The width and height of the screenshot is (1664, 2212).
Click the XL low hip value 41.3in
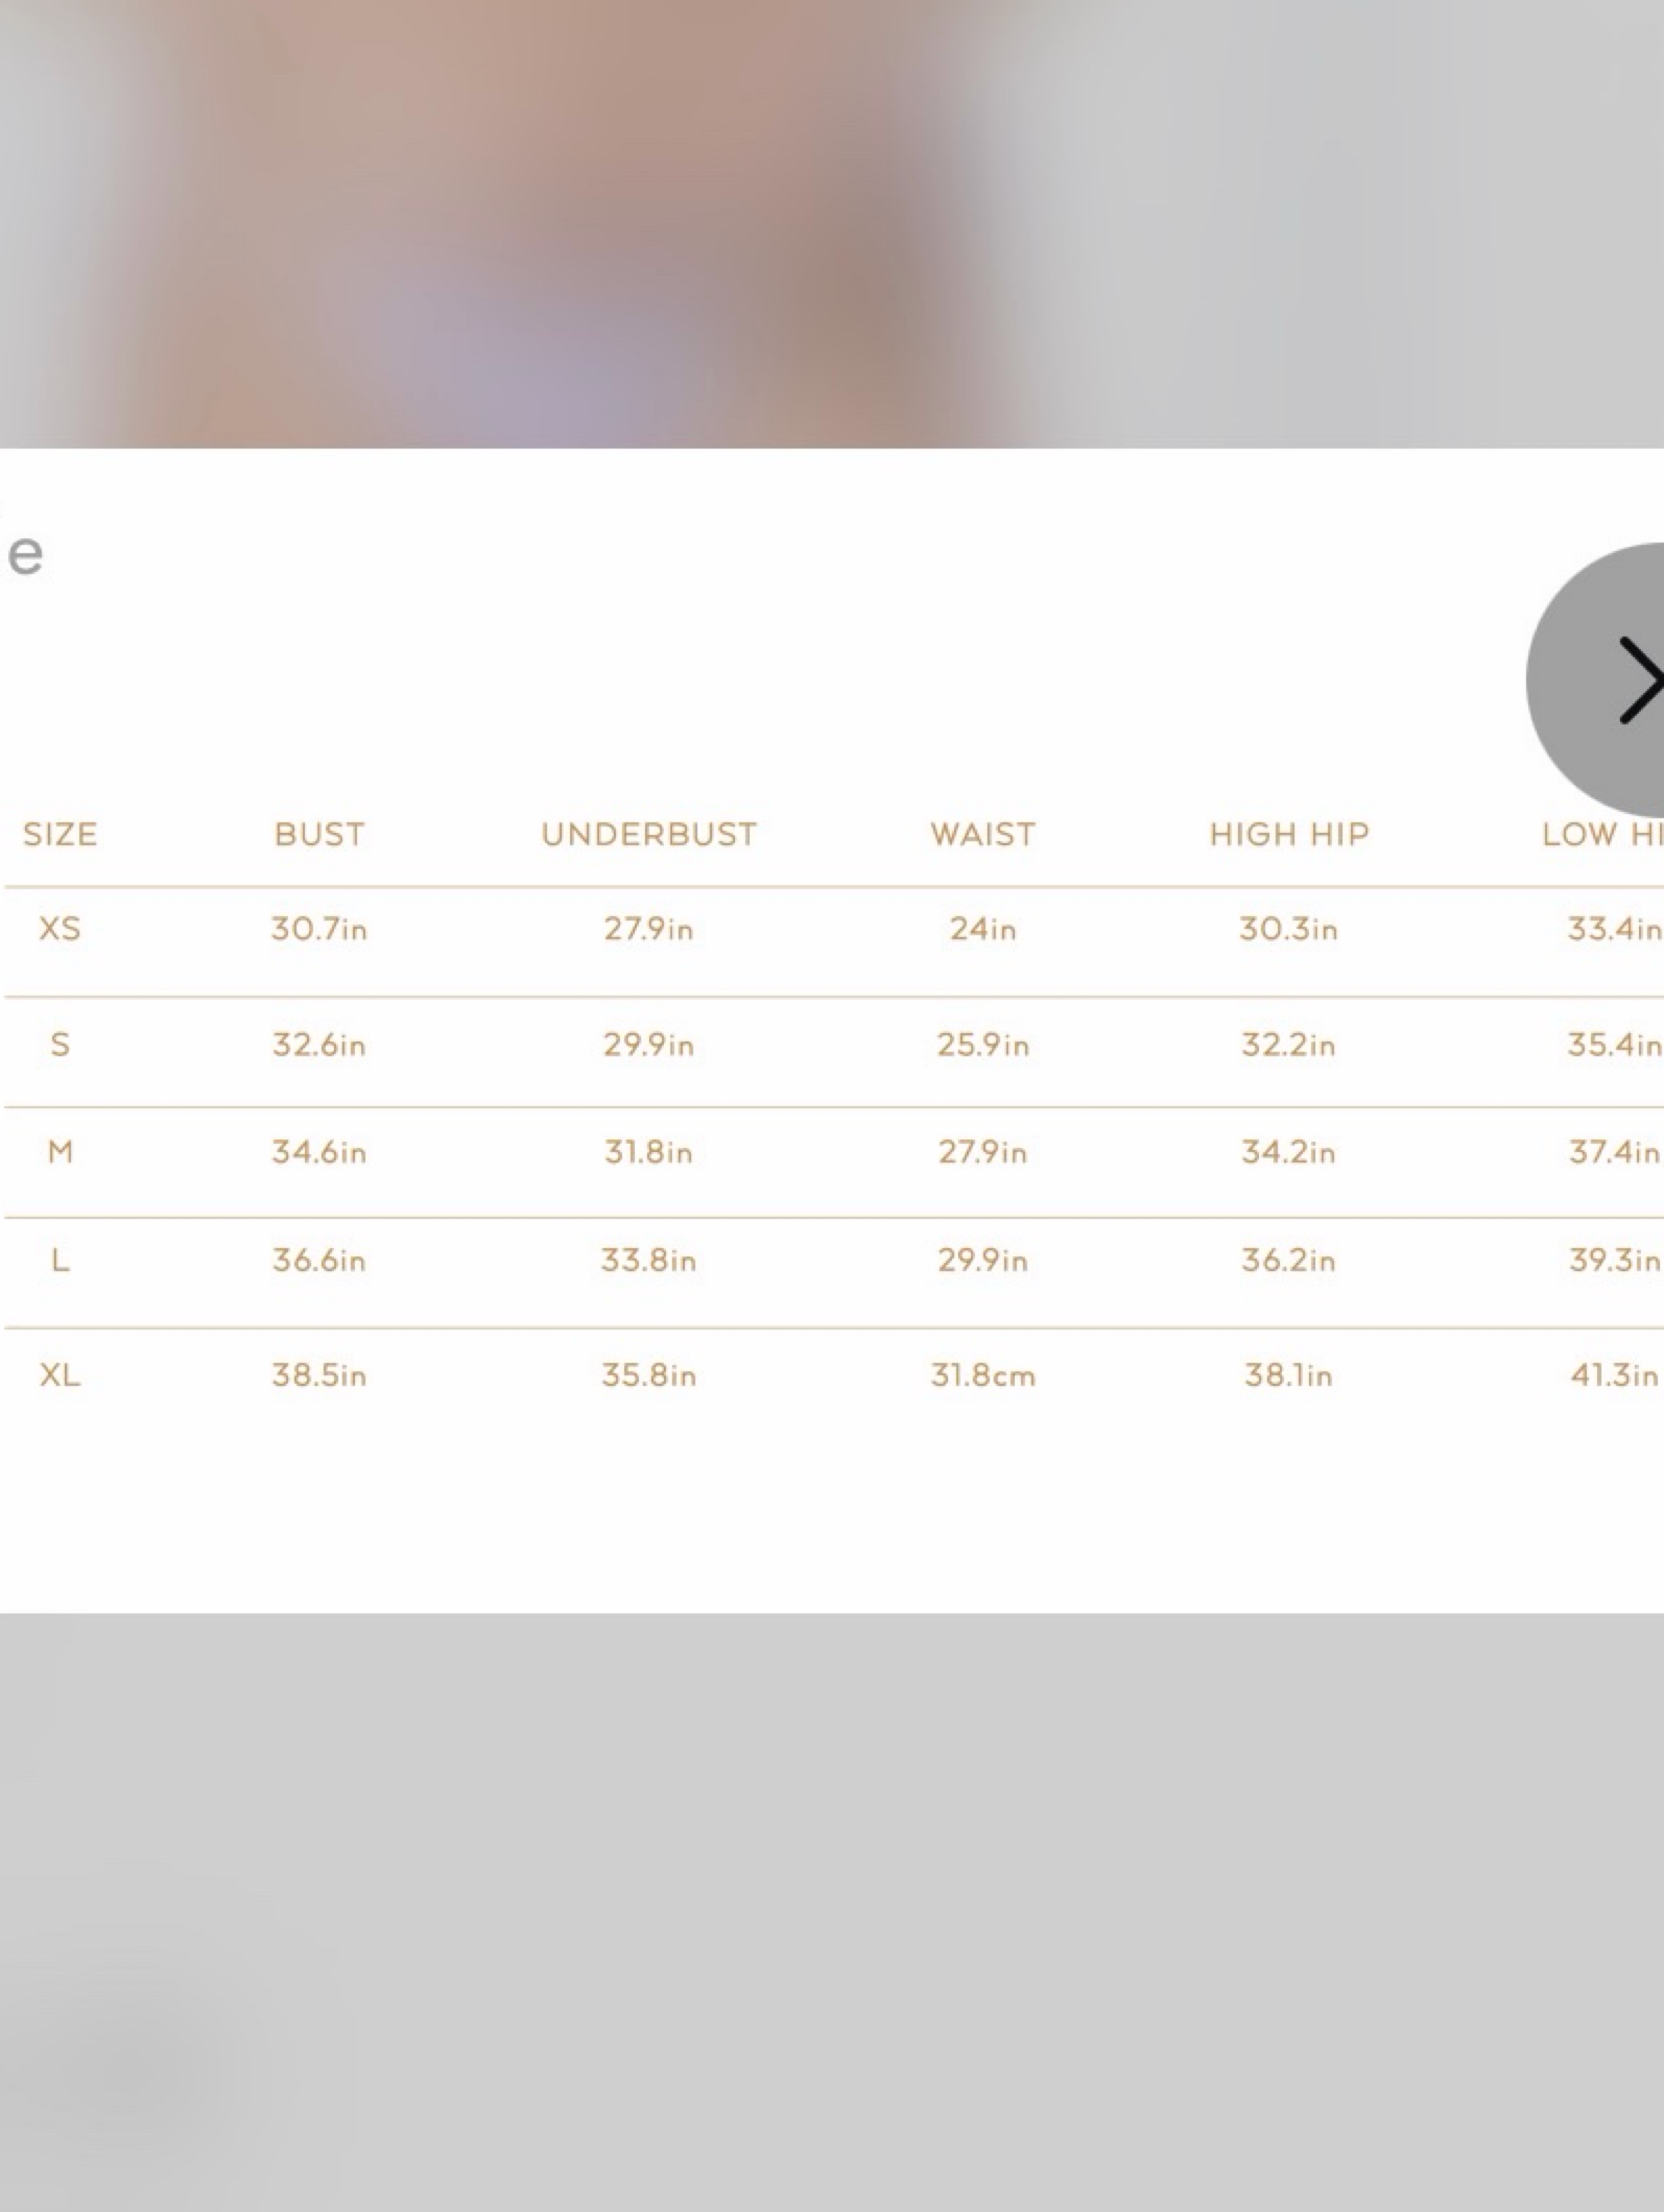1614,1375
